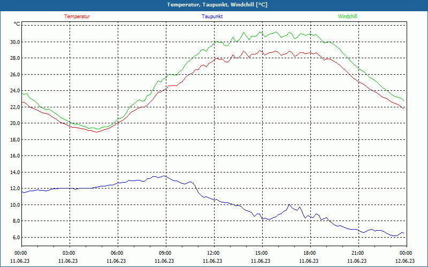Click the chart title 'Temperatur, Taupunkt, Windchill [°C]'
This screenshot has height=267, width=428.
click(x=217, y=5)
